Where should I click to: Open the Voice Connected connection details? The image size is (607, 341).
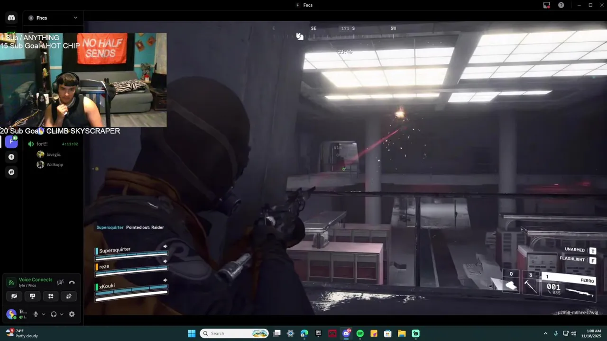[x=36, y=280]
